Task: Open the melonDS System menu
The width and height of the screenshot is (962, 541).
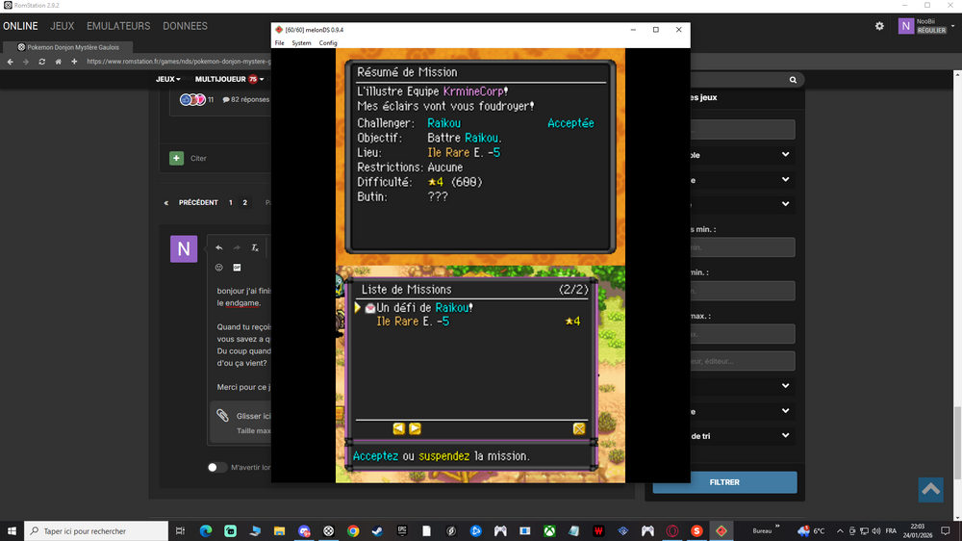Action: (301, 43)
